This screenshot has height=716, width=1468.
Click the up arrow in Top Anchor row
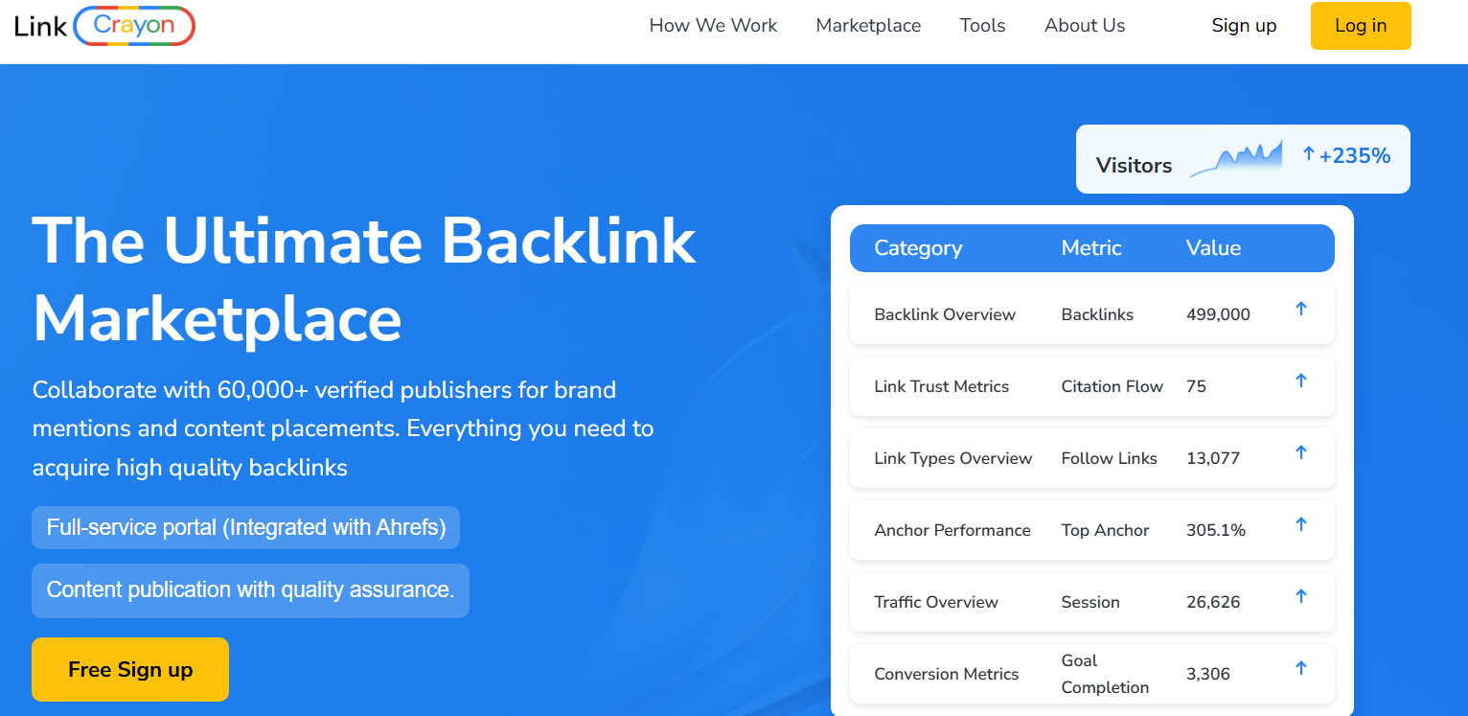(x=1300, y=524)
